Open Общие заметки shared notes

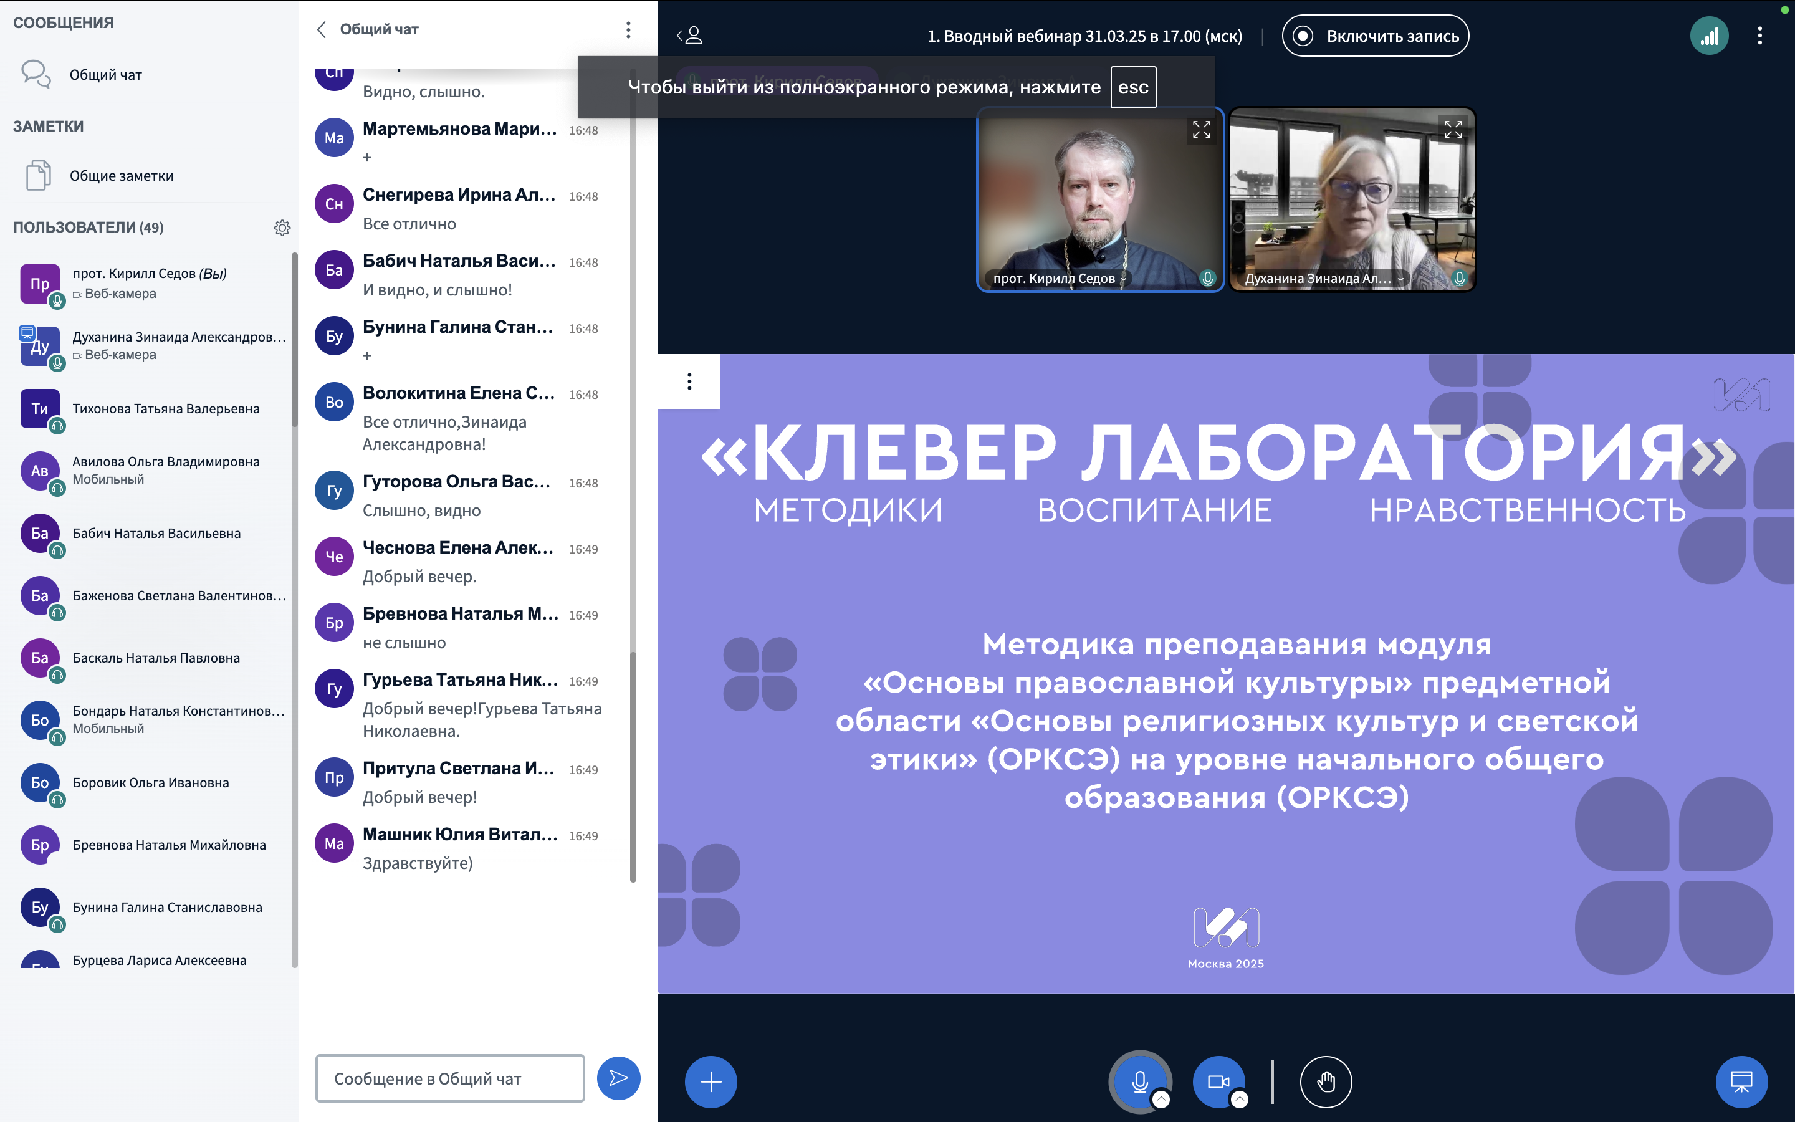pyautogui.click(x=121, y=176)
